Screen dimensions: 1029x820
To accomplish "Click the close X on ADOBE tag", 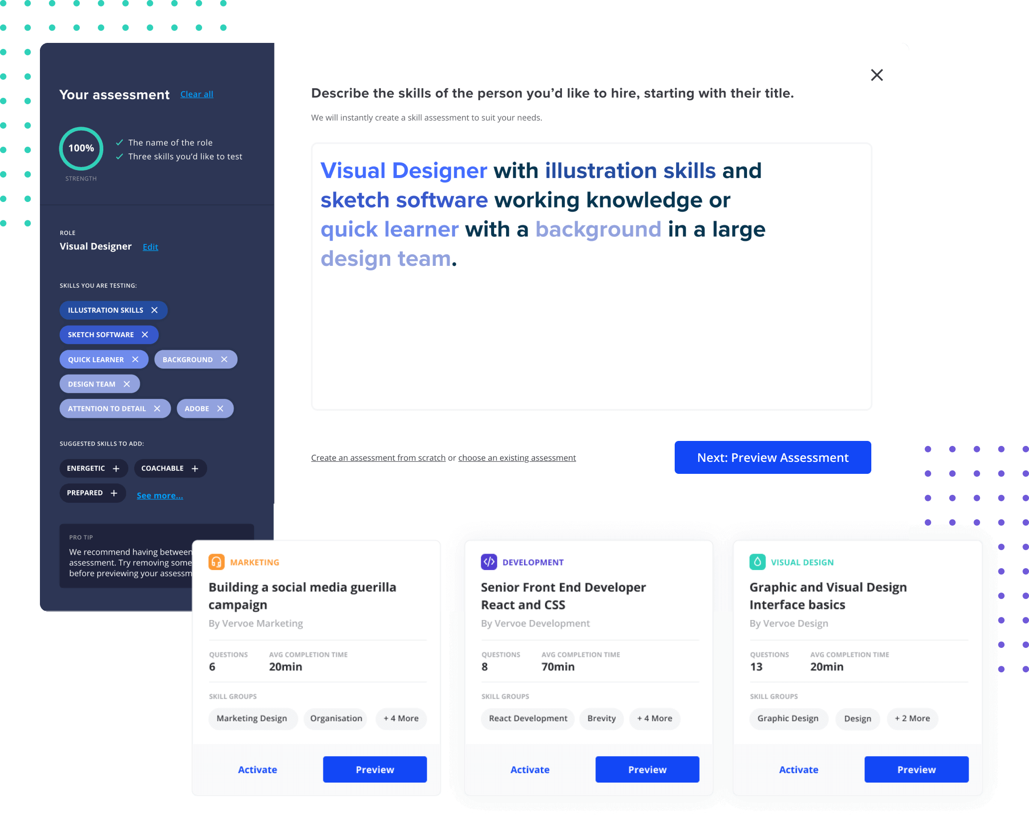I will 220,409.
